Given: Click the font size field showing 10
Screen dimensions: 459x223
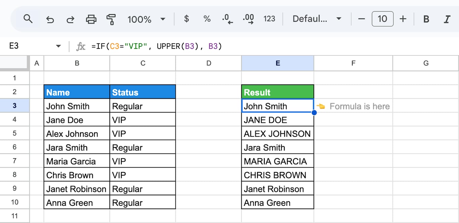Looking at the screenshot, I should point(382,19).
